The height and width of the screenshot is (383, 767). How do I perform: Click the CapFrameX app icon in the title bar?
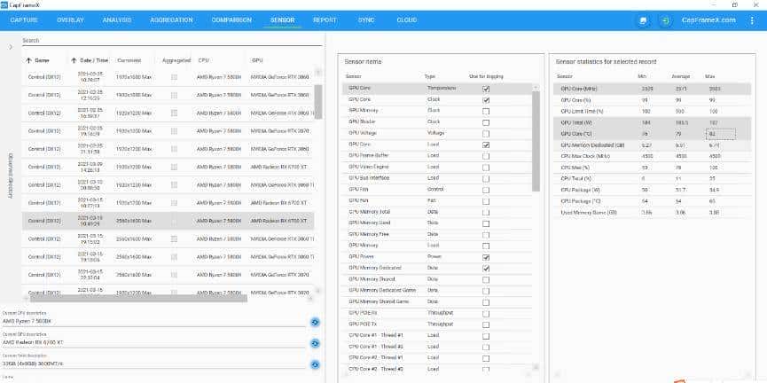pyautogui.click(x=4, y=4)
